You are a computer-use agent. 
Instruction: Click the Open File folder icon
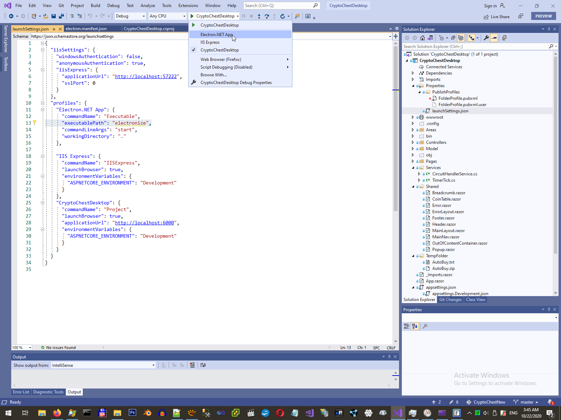tap(46, 16)
